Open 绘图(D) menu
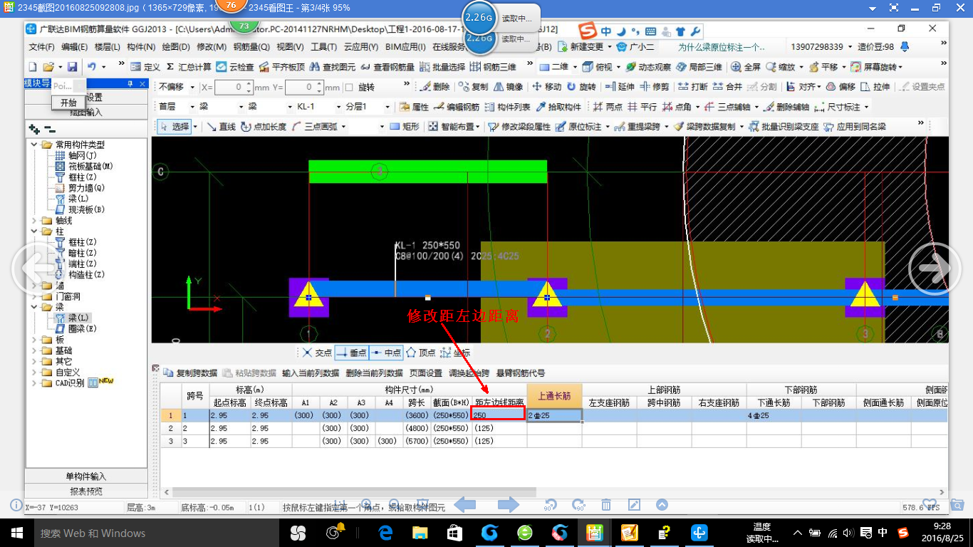 (176, 47)
